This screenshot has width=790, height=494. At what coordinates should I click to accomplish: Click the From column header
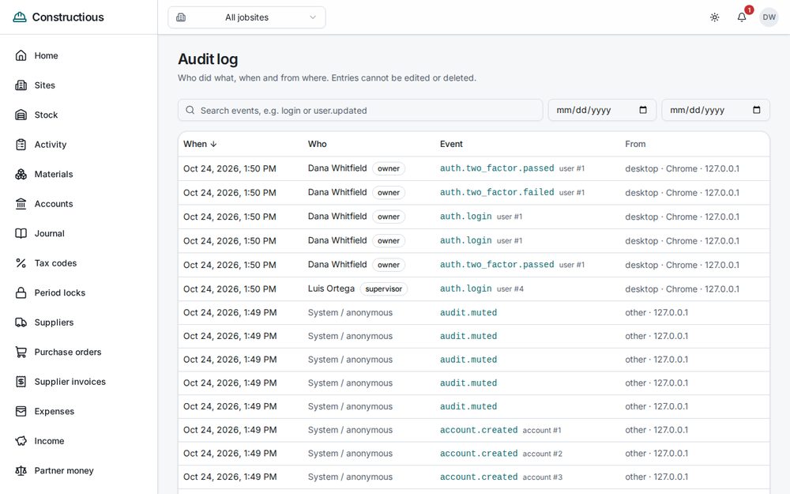[x=635, y=144]
